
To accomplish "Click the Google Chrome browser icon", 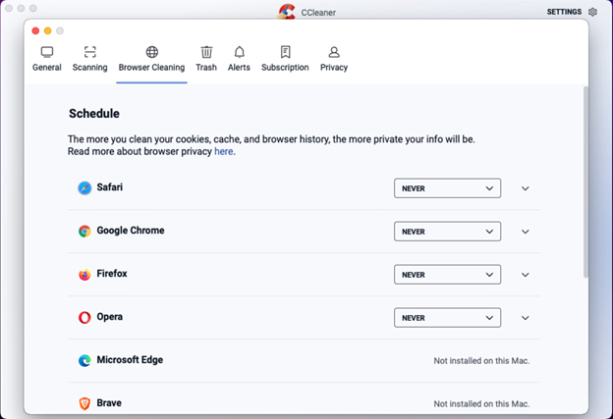I will click(x=84, y=232).
